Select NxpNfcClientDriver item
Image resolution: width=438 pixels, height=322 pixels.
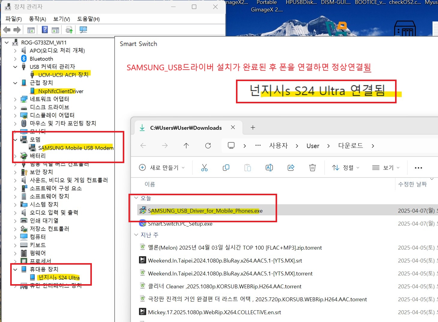click(x=61, y=91)
